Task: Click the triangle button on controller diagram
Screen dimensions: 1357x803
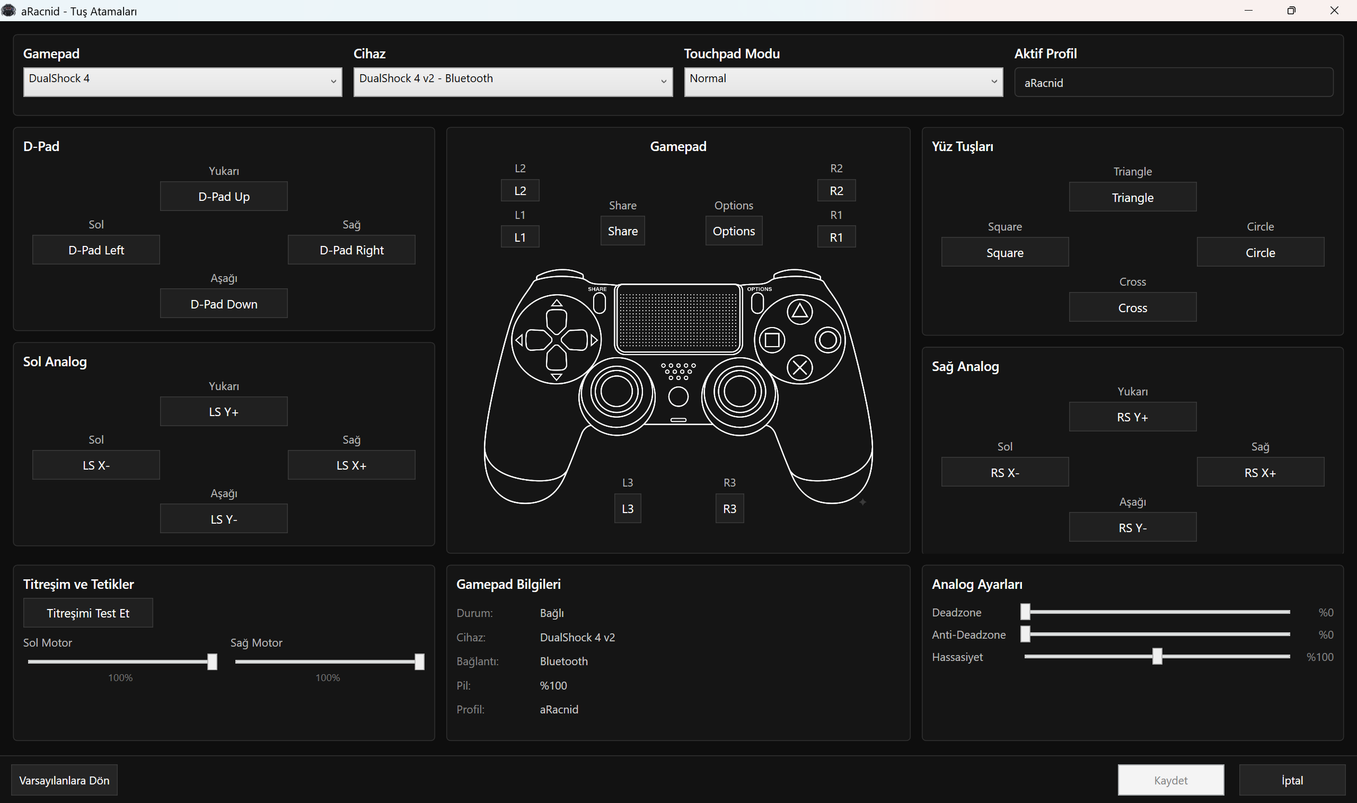Action: (800, 311)
